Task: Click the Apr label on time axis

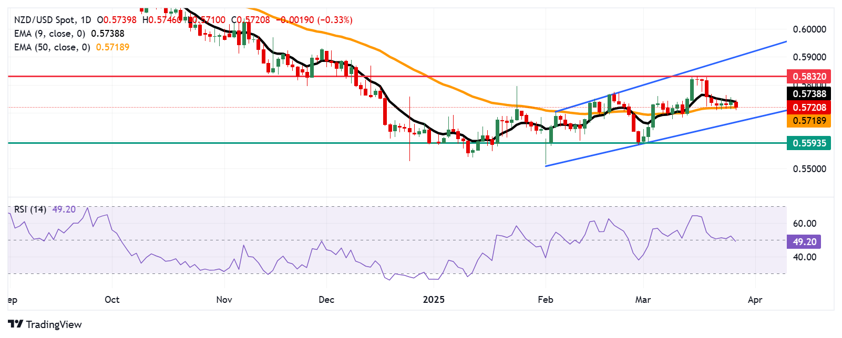Action: 755,300
